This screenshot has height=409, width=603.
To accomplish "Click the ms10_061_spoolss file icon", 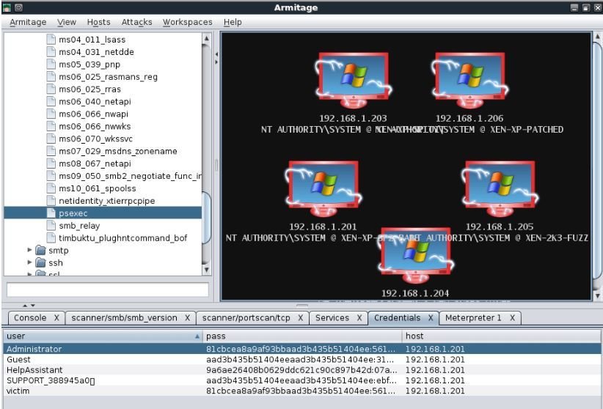I will pyautogui.click(x=51, y=188).
